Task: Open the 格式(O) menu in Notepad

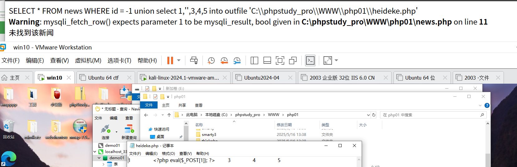Action: (x=168, y=154)
